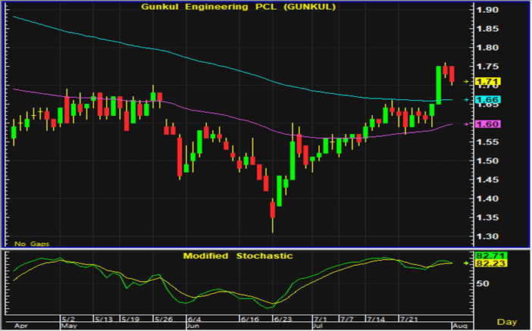This screenshot has width=532, height=331.
Task: Click the magenta arrow beside the 1.60 tag
Action: click(465, 123)
